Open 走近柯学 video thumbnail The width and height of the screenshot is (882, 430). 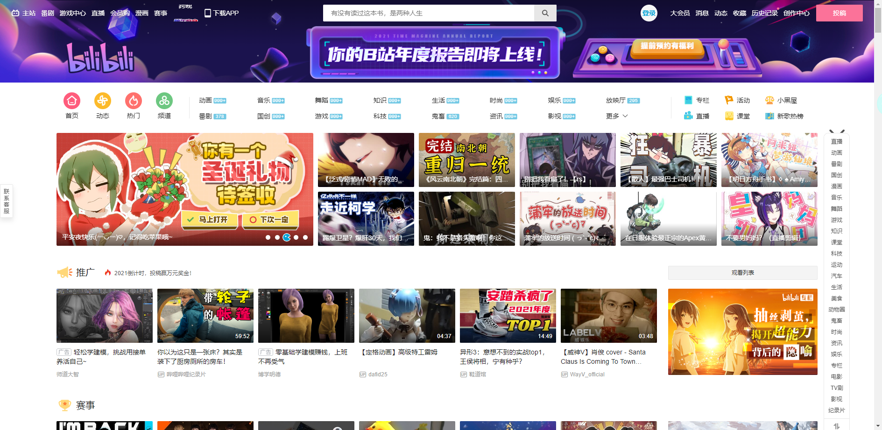click(366, 219)
